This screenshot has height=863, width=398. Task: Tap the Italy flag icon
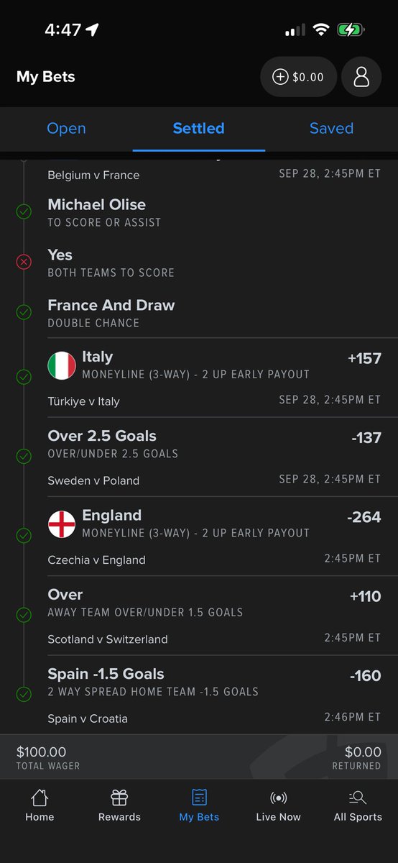[x=61, y=365]
